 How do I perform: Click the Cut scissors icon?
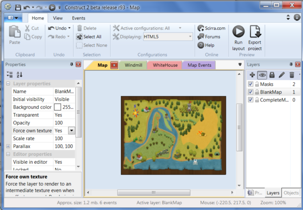(27, 28)
